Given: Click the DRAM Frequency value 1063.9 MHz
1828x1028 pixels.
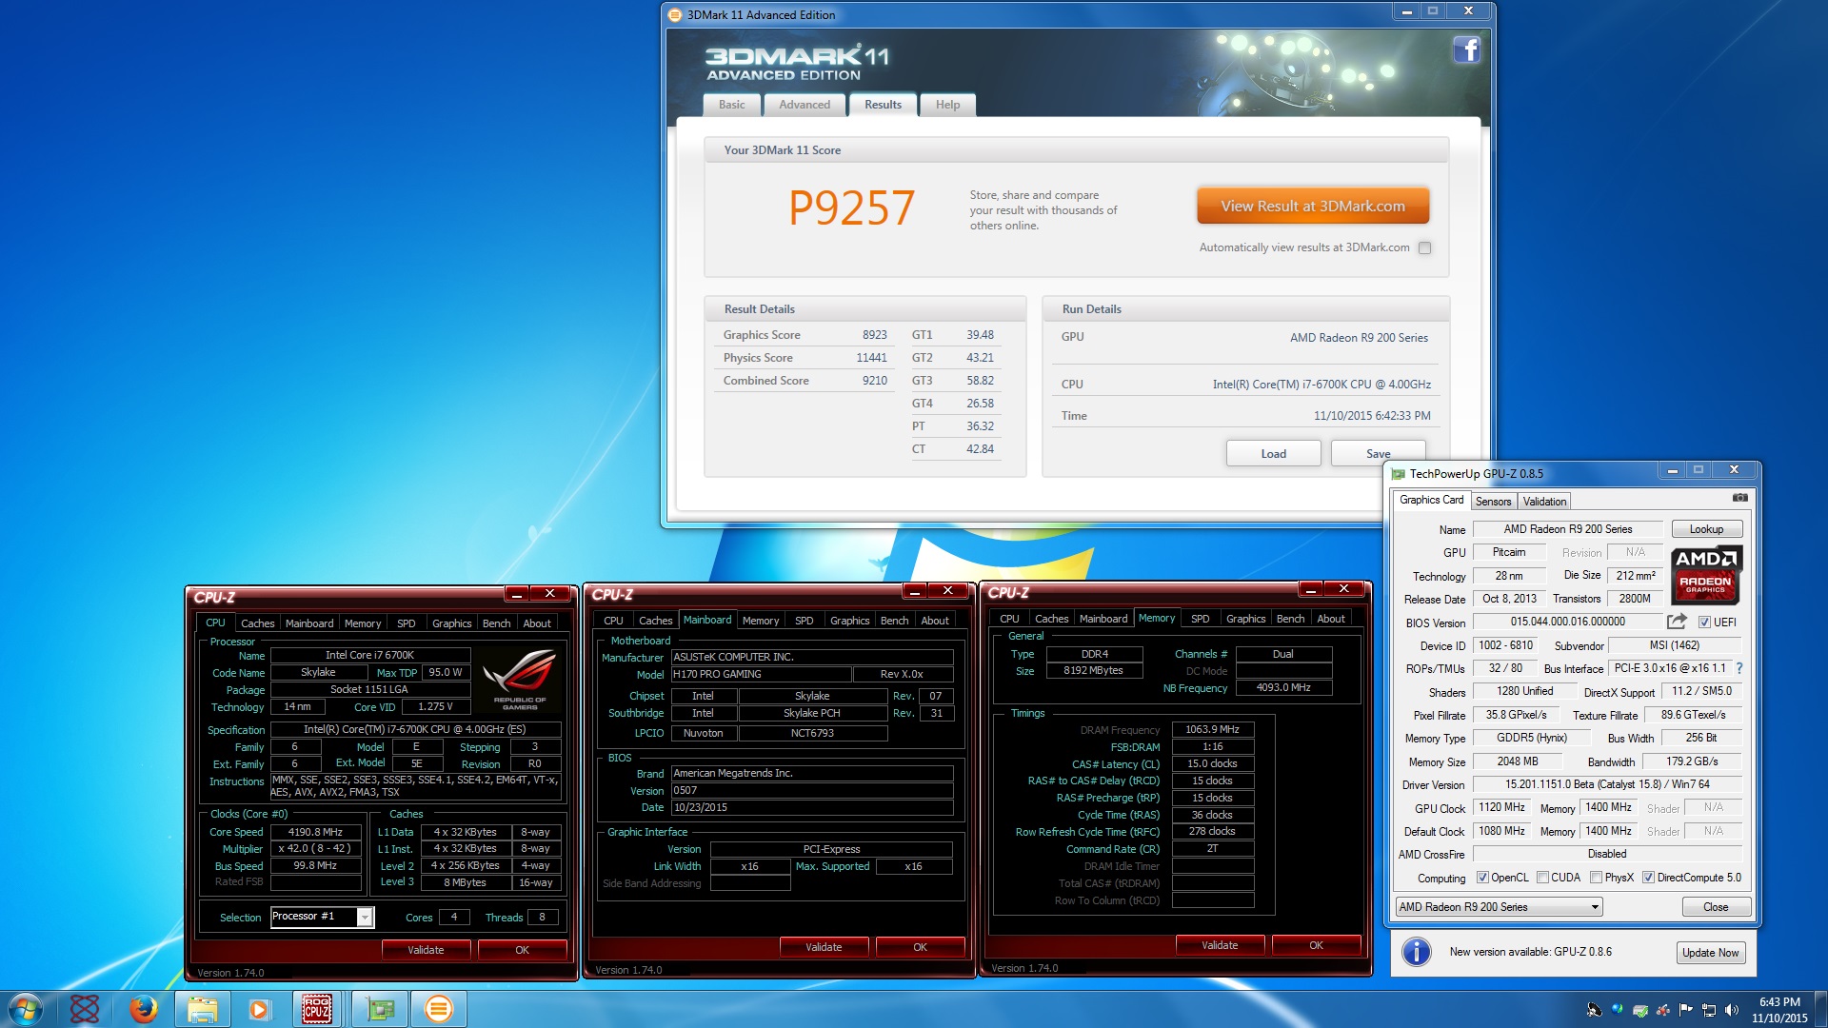Looking at the screenshot, I should [x=1212, y=729].
